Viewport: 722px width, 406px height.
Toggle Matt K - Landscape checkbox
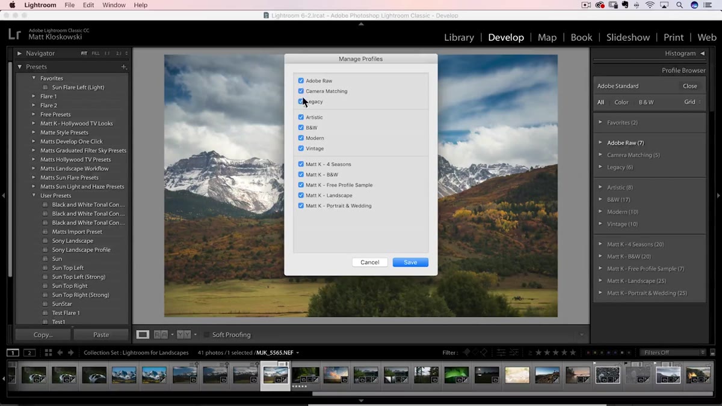point(301,195)
